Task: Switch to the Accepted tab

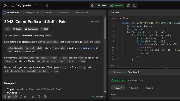Action: (29, 13)
